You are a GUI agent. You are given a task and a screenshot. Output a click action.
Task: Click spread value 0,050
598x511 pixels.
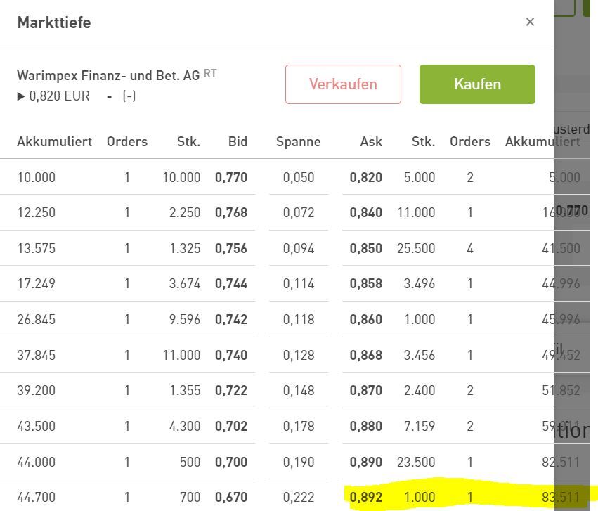tap(299, 177)
